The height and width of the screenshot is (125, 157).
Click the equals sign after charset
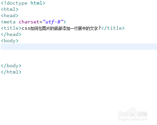(x=41, y=22)
